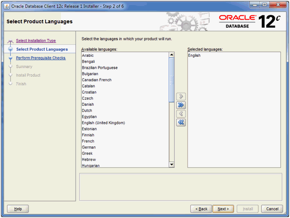The width and height of the screenshot is (290, 218).
Task: Remove all languages with double left arrow
Action: click(181, 122)
